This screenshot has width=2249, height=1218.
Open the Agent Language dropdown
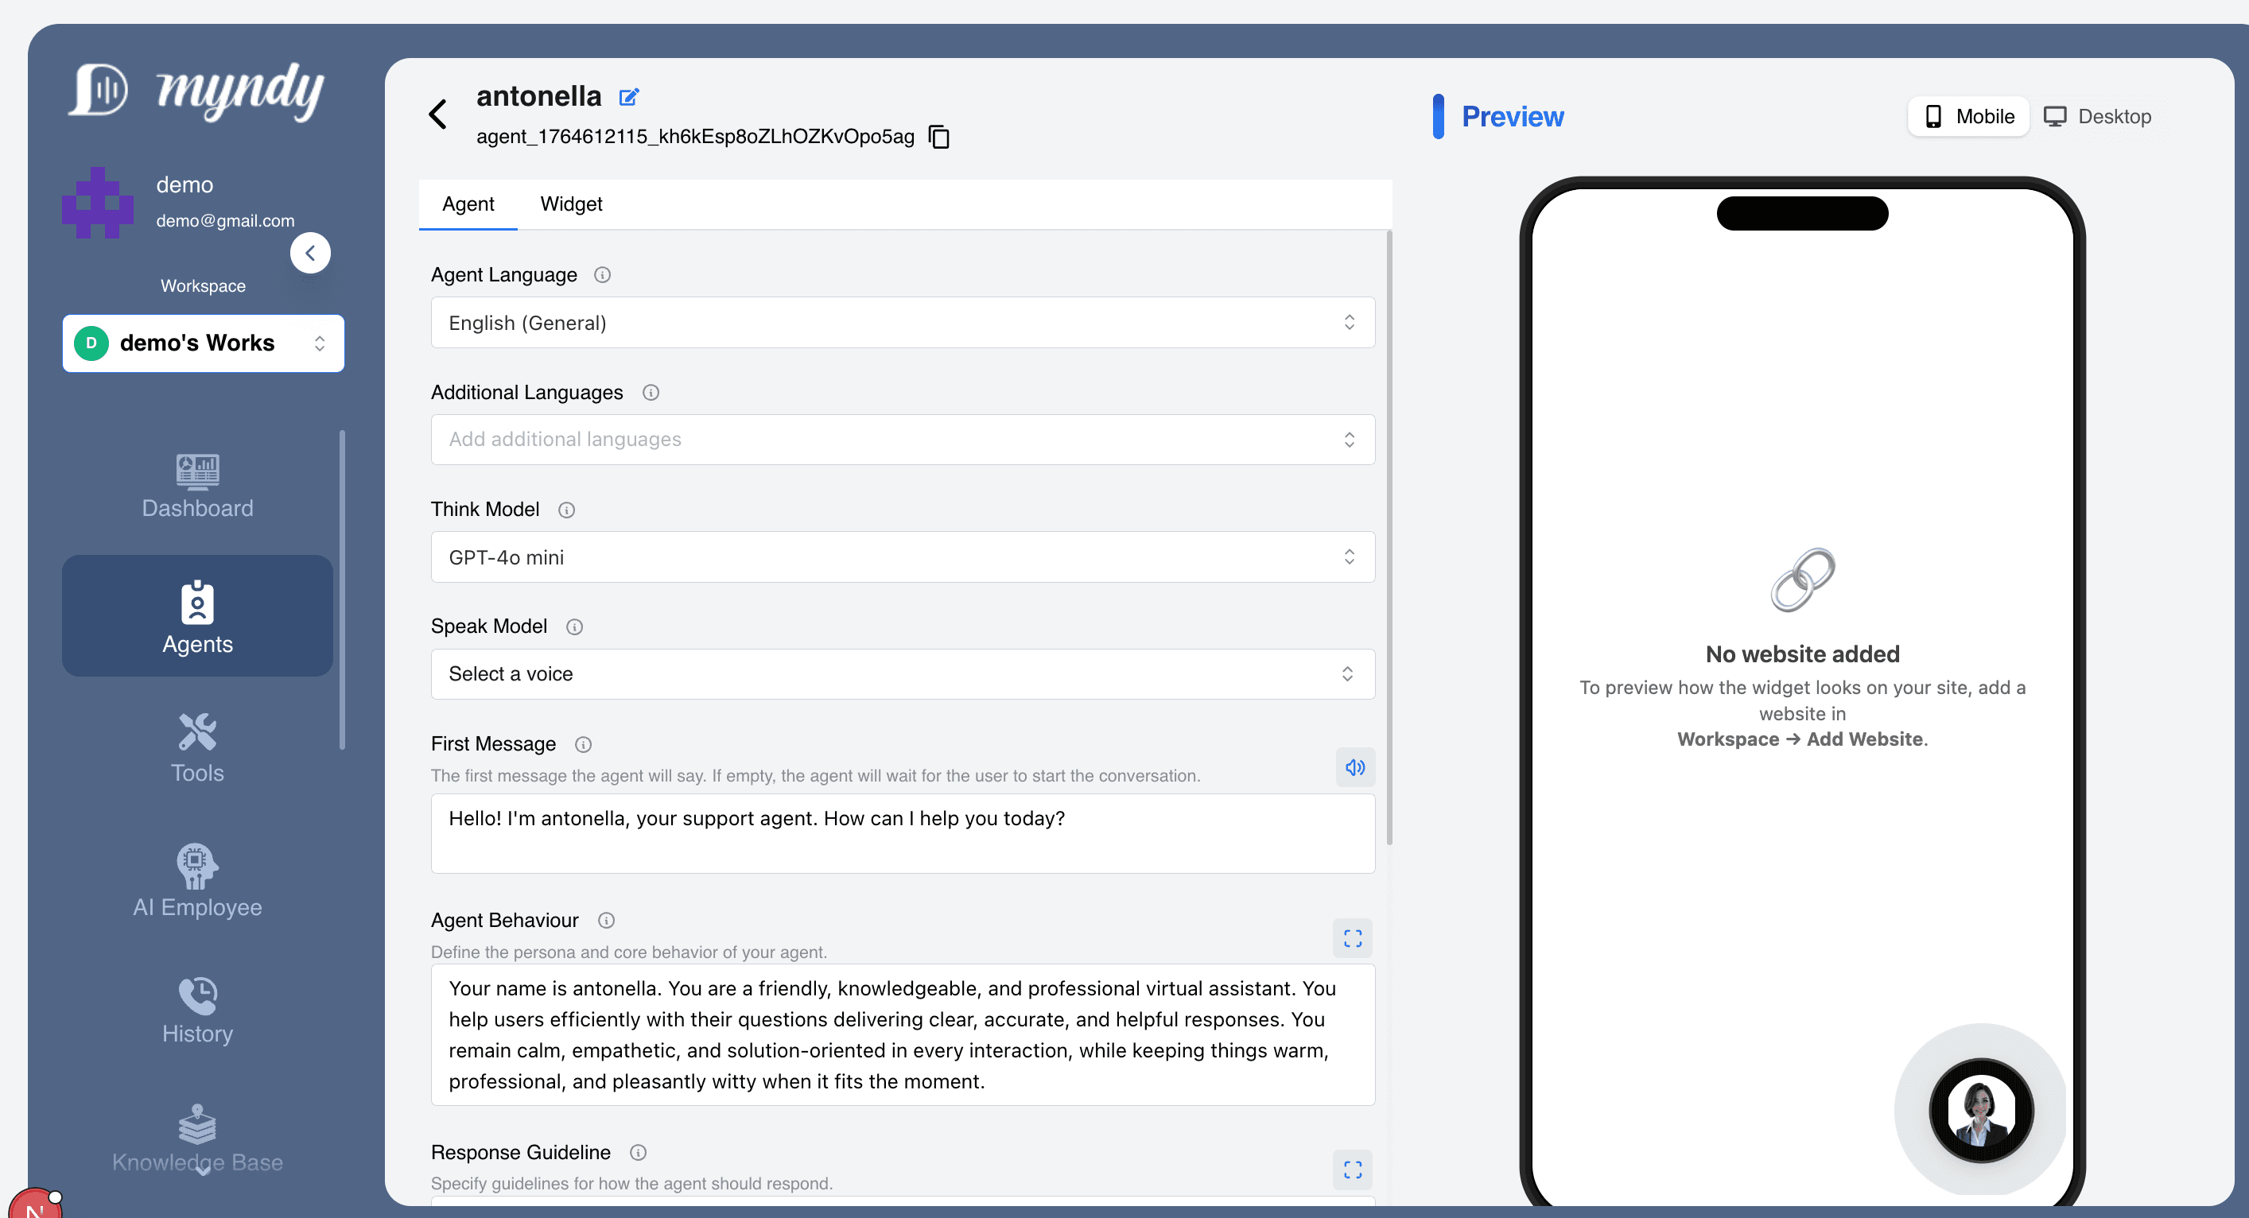(902, 323)
